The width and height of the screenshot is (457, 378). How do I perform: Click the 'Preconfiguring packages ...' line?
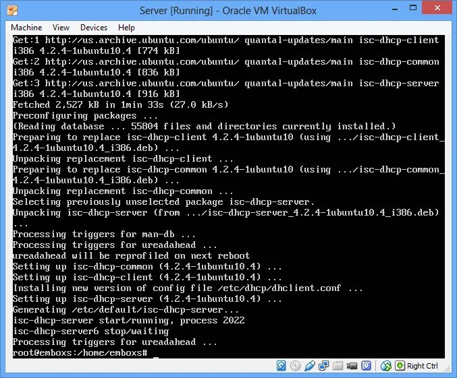pyautogui.click(x=85, y=116)
